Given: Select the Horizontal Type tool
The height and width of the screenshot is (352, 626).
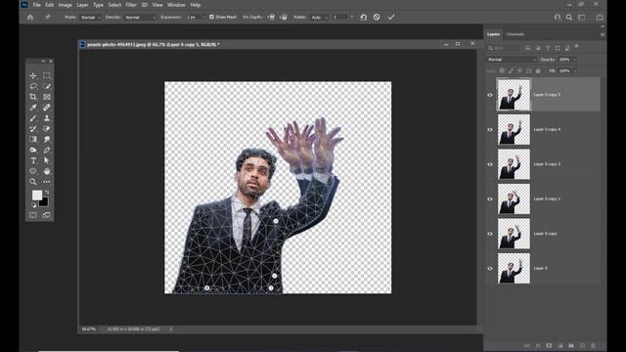Looking at the screenshot, I should tap(33, 160).
